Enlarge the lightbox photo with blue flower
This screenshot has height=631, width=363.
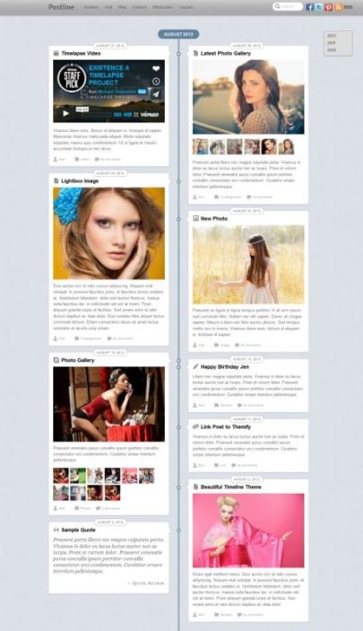click(x=109, y=233)
